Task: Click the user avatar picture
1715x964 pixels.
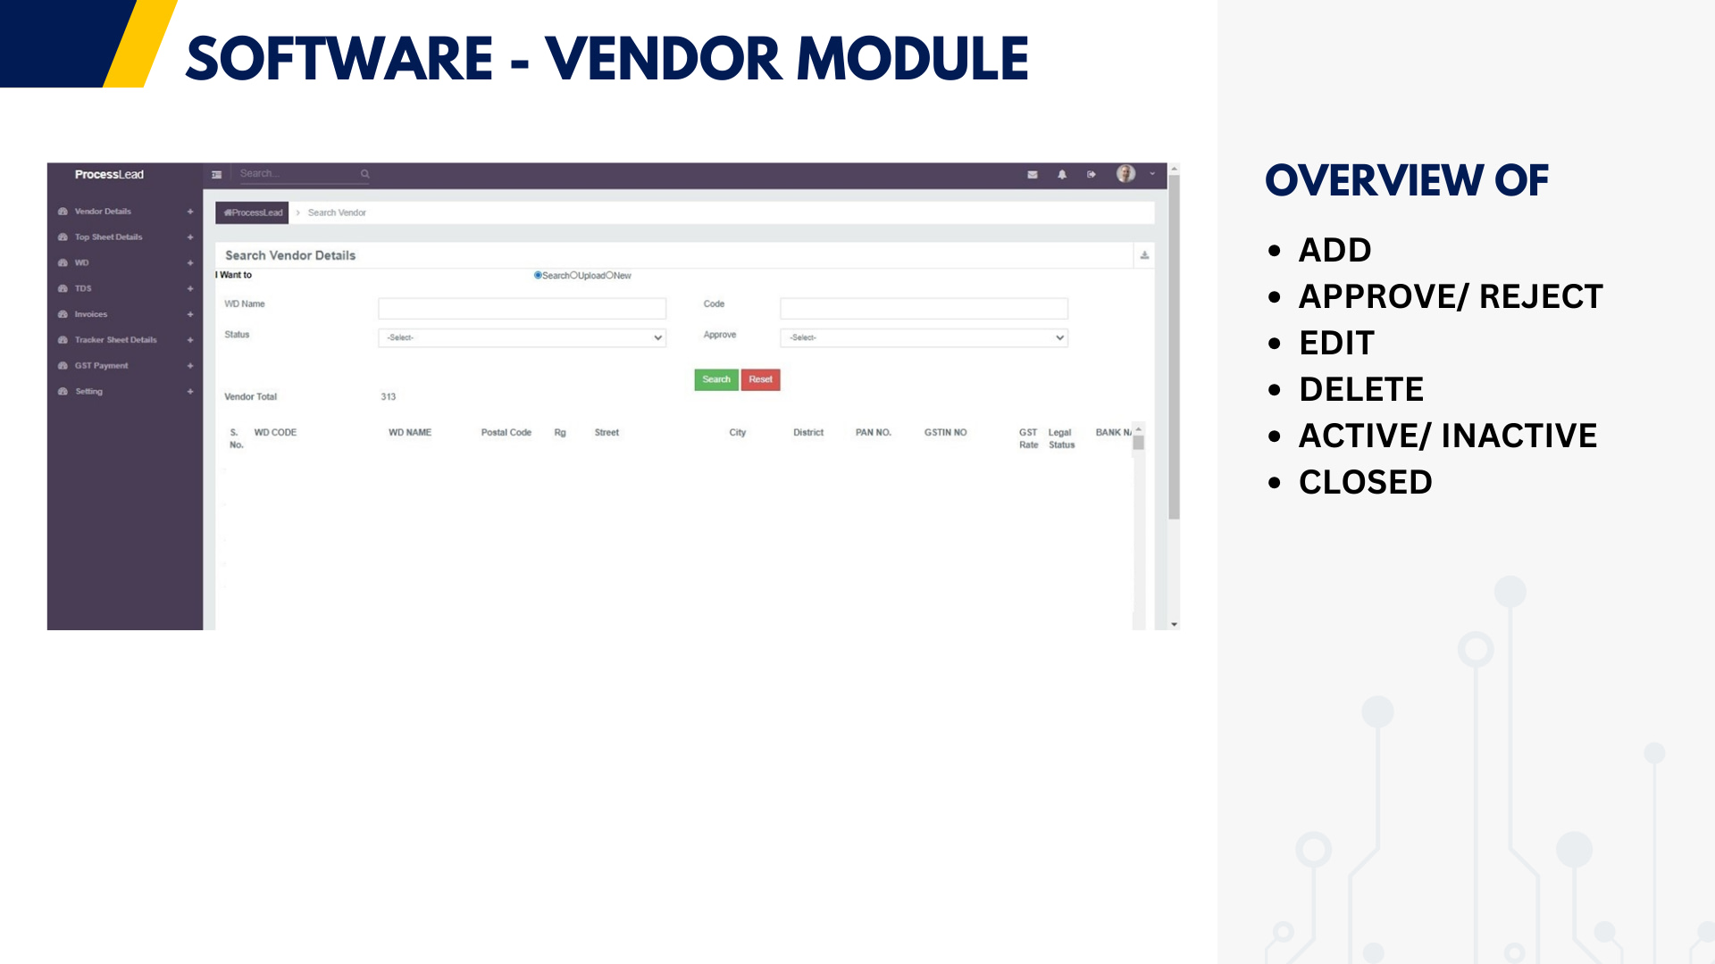Action: [1125, 174]
